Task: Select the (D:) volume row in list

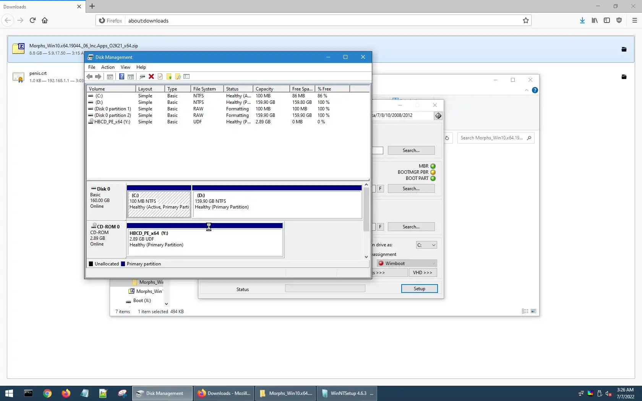Action: pos(228,102)
